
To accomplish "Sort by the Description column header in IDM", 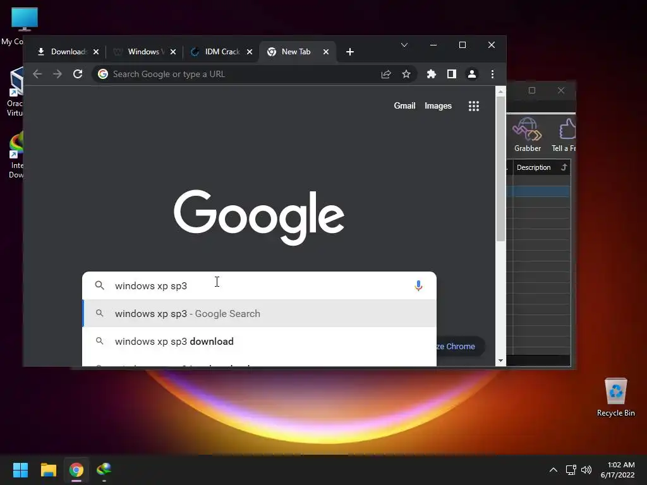I will click(x=541, y=167).
